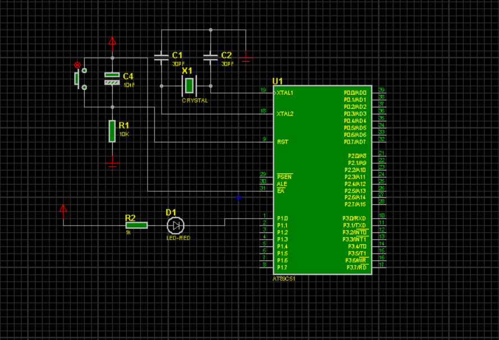Select the ground terminal beside C2
The height and width of the screenshot is (340, 499).
point(245,58)
